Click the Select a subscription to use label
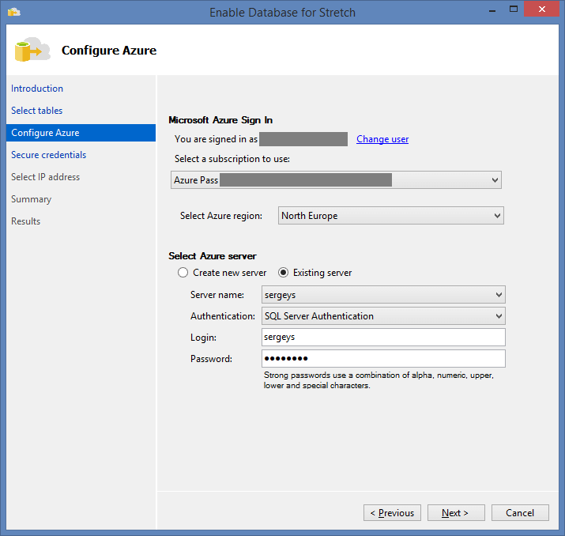This screenshot has width=565, height=536. [232, 159]
